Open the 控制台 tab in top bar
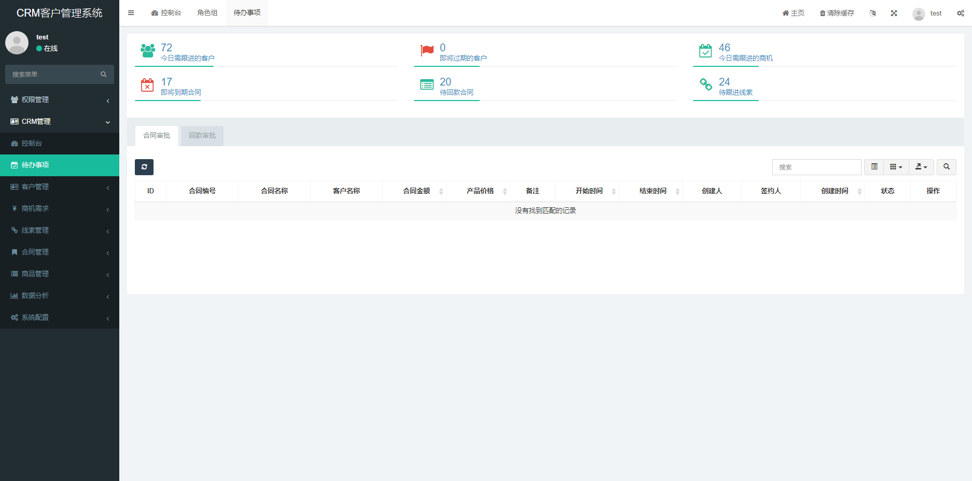The width and height of the screenshot is (972, 481). 166,13
